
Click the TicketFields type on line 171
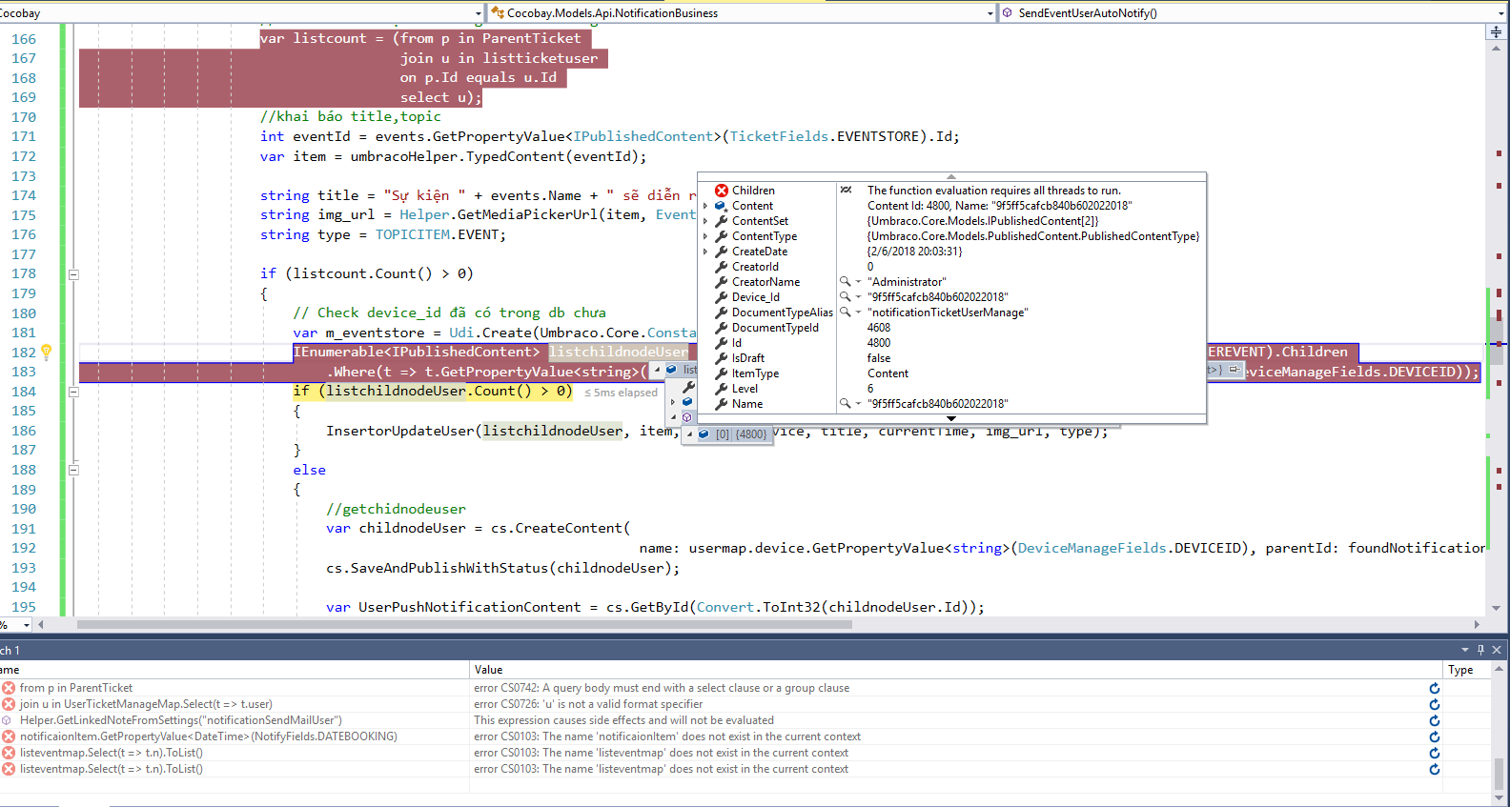point(779,136)
